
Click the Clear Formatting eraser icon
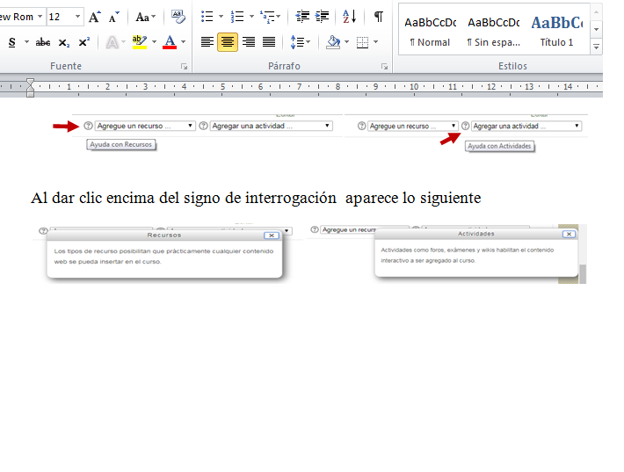[x=178, y=17]
